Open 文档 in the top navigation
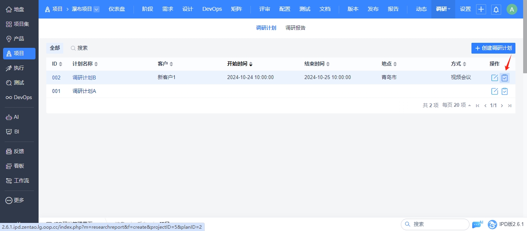The image size is (527, 231). pyautogui.click(x=325, y=9)
